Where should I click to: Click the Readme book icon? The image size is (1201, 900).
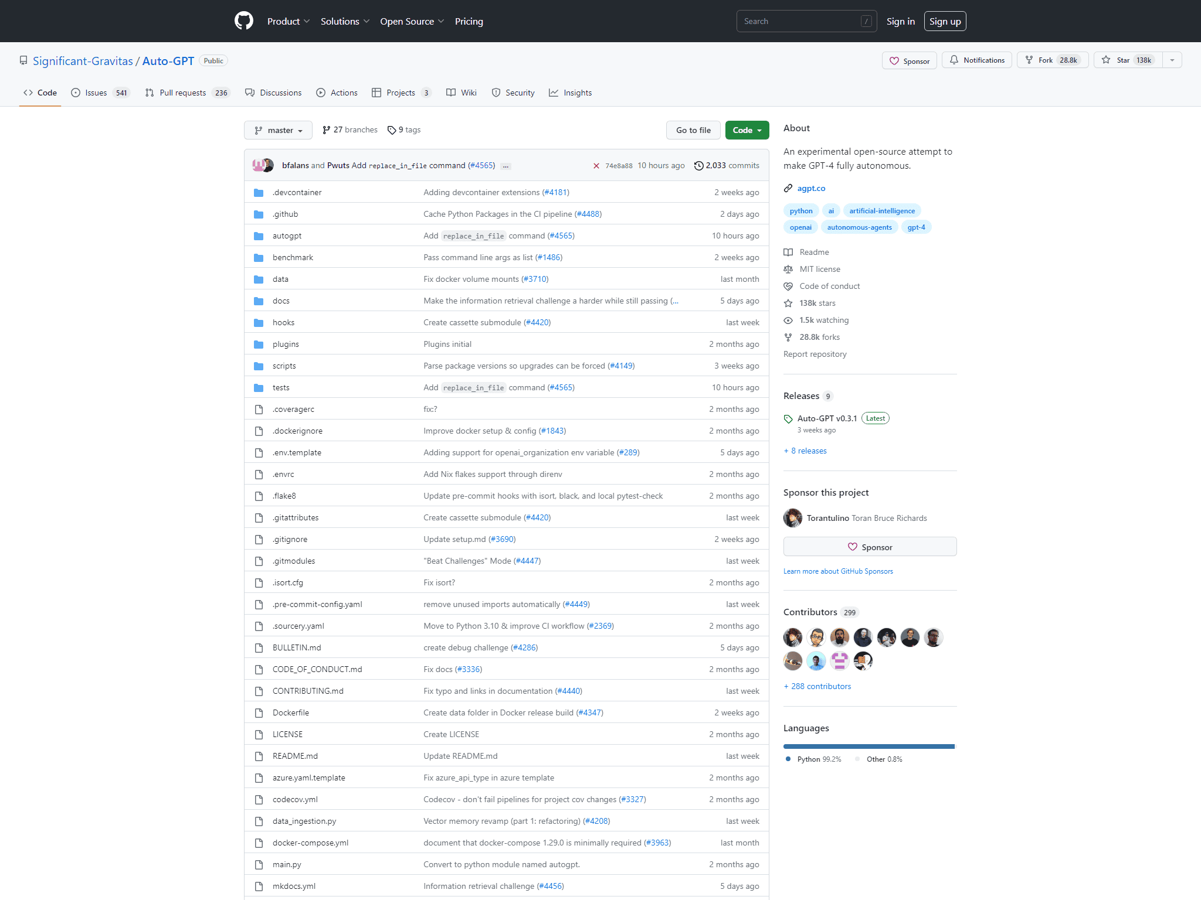pyautogui.click(x=788, y=252)
